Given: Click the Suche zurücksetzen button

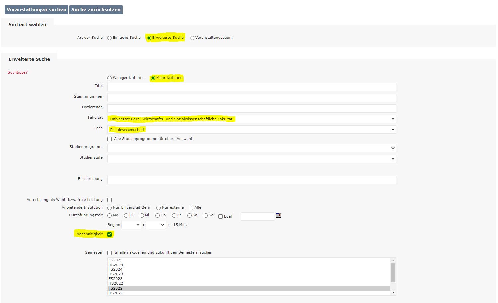Looking at the screenshot, I should pos(96,10).
